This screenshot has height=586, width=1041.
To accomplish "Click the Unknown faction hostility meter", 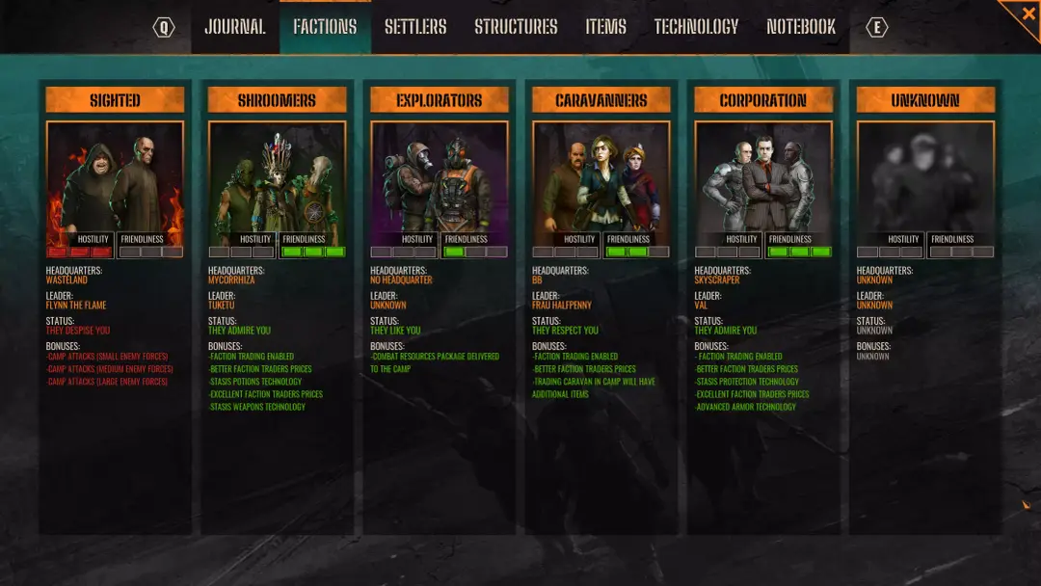I will 890,253.
